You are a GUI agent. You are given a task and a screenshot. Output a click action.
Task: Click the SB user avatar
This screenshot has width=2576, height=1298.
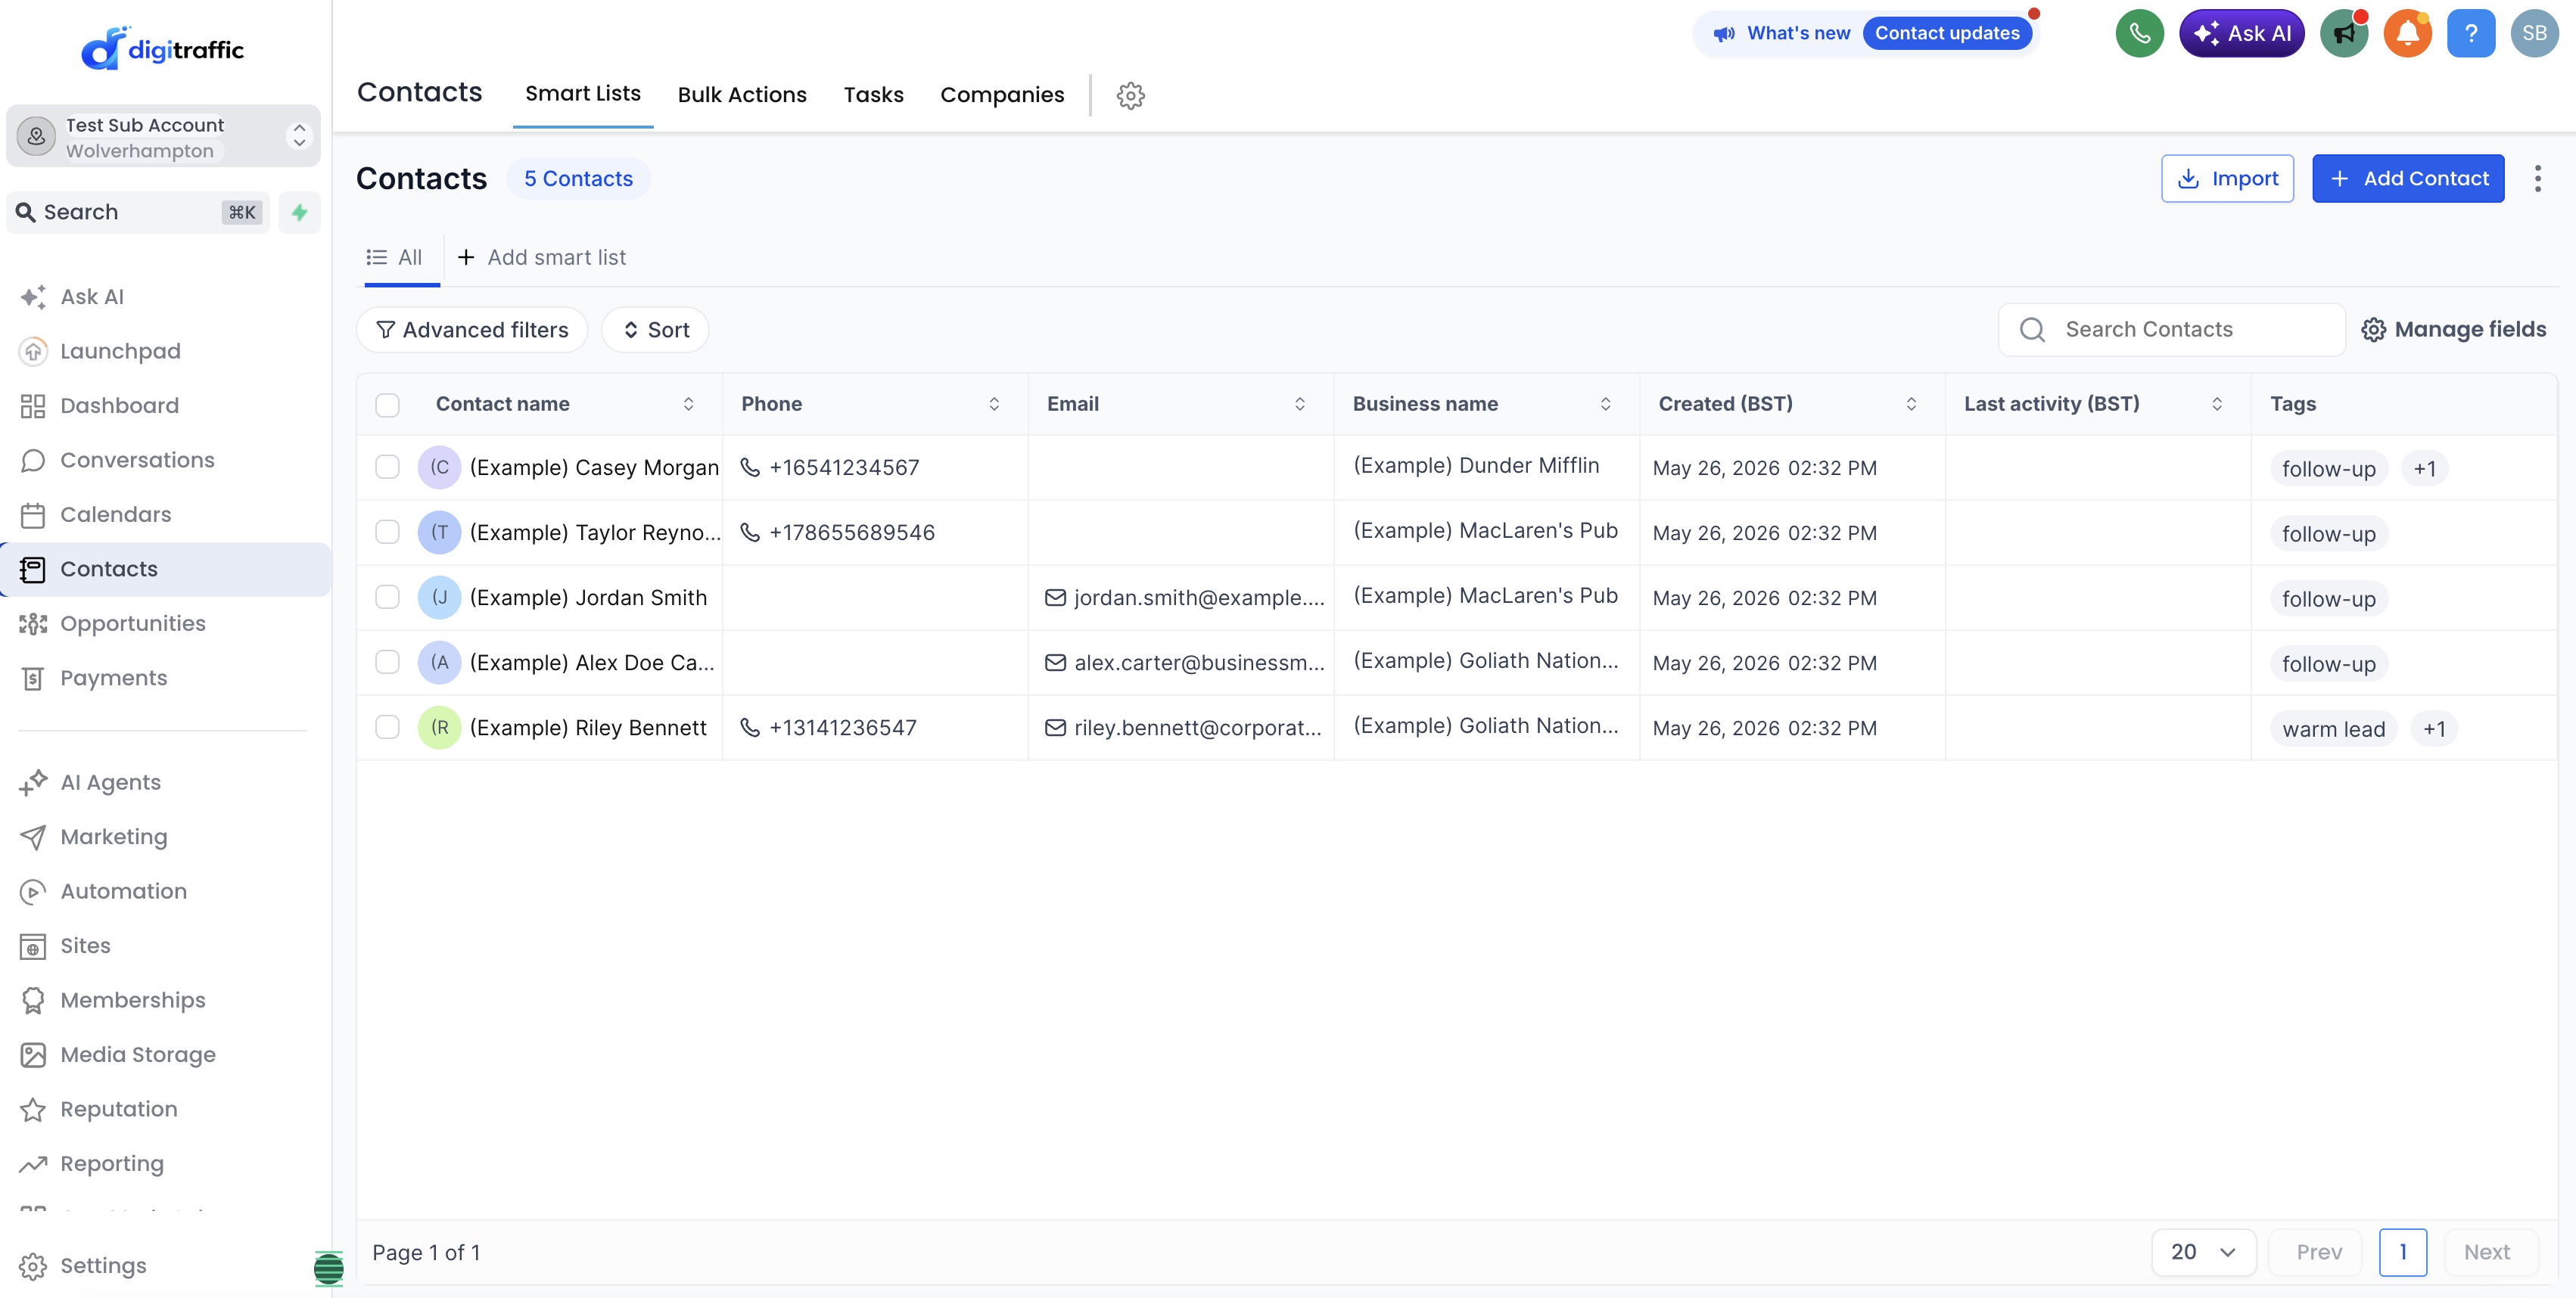[x=2534, y=33]
